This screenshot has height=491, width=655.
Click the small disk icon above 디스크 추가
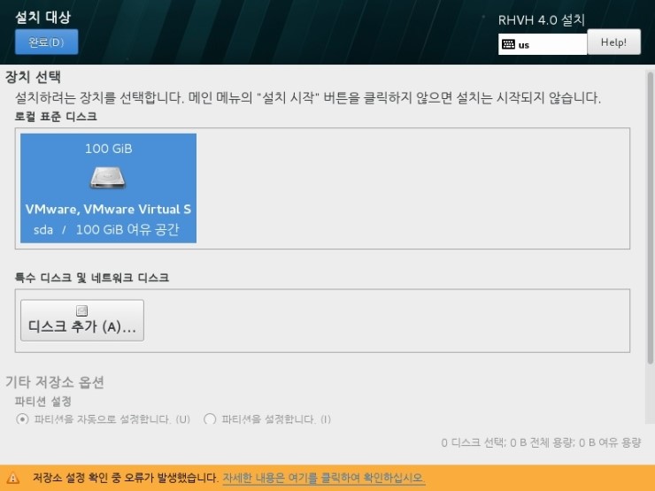(x=81, y=311)
